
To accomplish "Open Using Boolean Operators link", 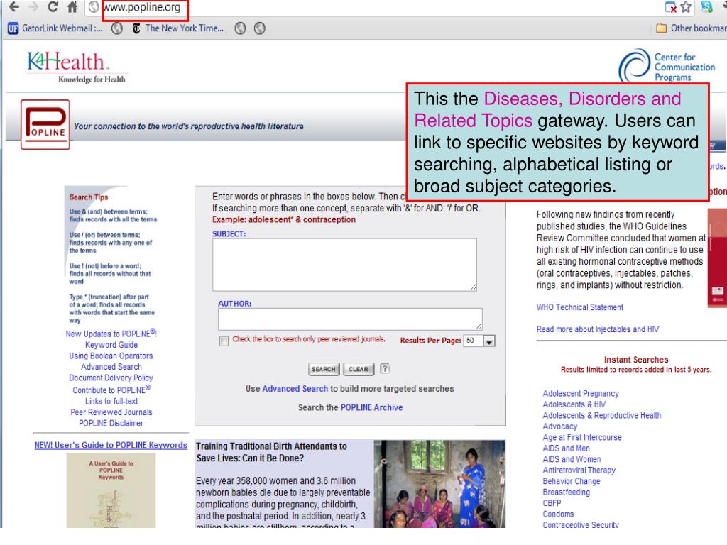I will point(111,356).
